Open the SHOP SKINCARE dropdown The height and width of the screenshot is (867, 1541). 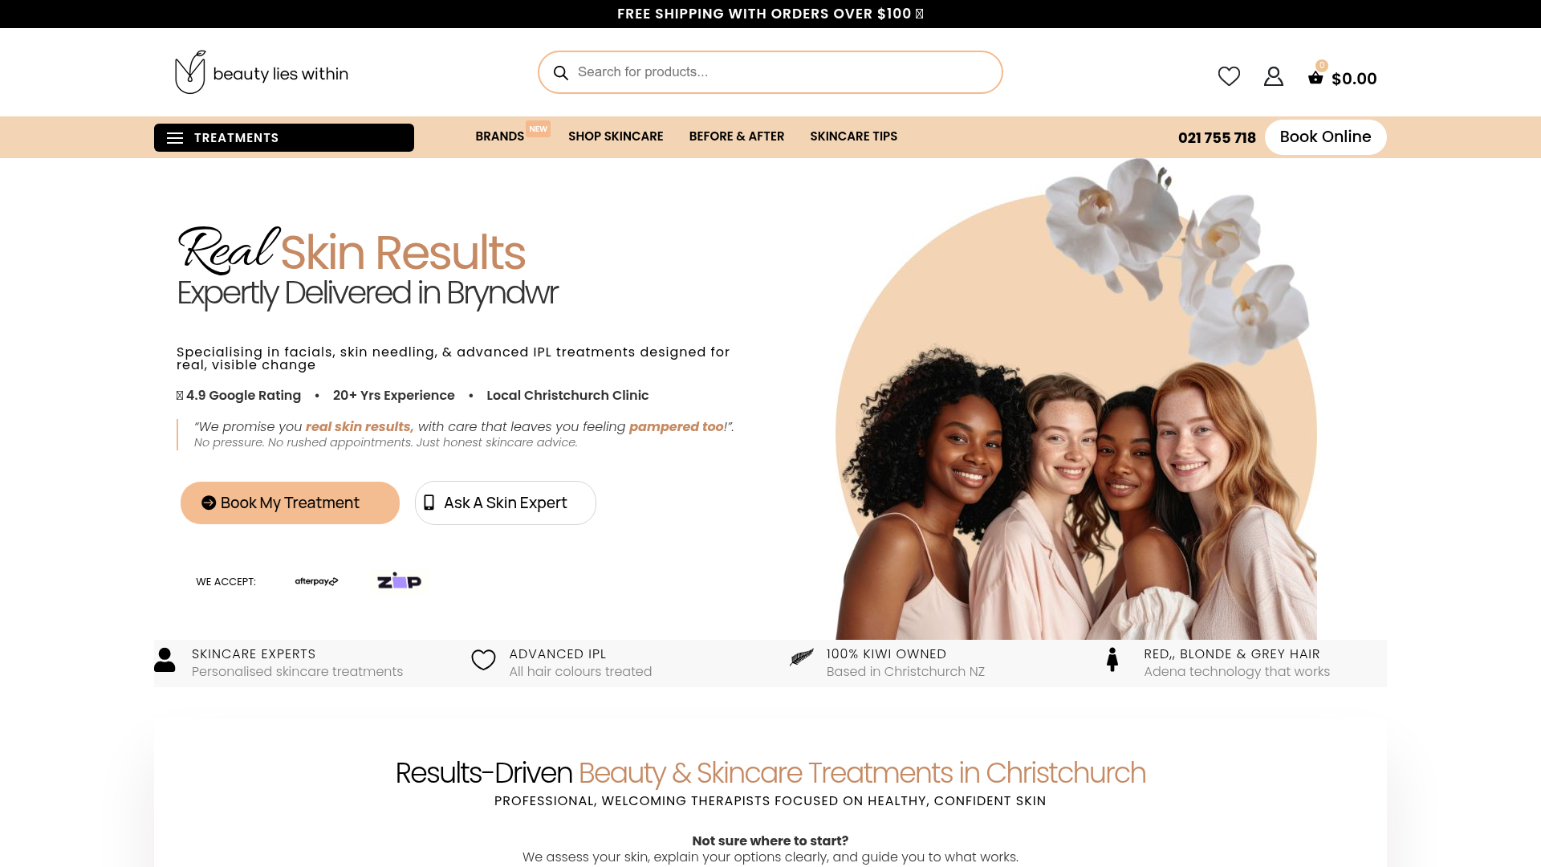(616, 136)
